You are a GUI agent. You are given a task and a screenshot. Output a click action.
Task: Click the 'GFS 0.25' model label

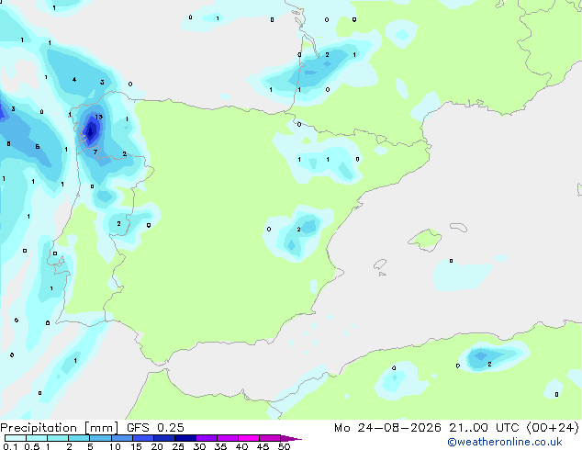coord(155,427)
